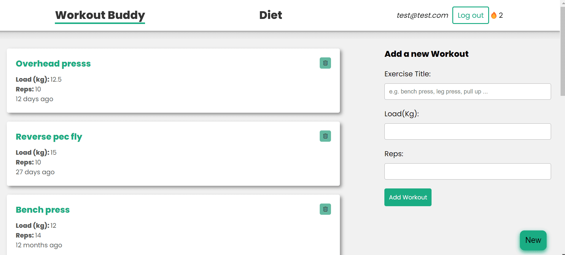Click the test@test.com email text
565x255 pixels.
pyautogui.click(x=422, y=15)
